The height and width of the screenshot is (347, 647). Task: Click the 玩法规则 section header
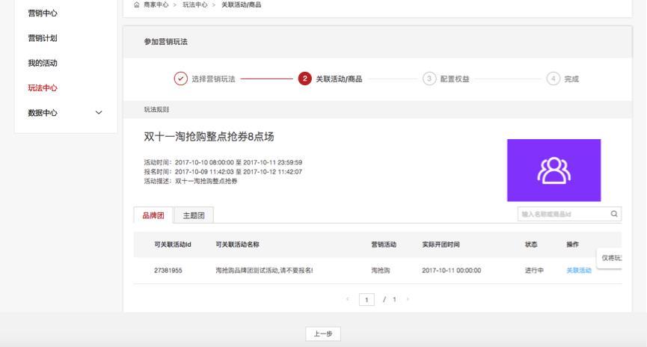coord(156,109)
